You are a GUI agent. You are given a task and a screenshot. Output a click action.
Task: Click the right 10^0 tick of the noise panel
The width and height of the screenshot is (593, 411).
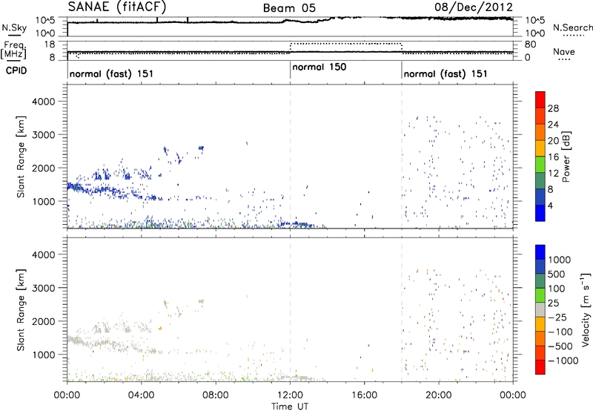point(535,33)
